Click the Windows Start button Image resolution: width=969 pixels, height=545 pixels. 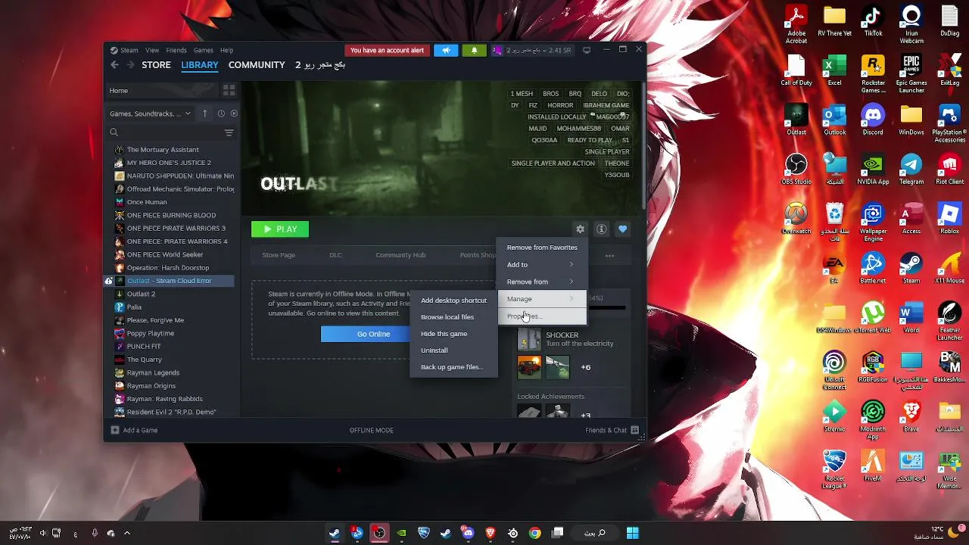point(632,533)
